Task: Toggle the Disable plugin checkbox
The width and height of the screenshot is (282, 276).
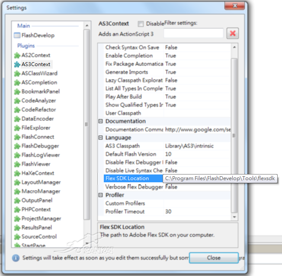Action: click(141, 24)
